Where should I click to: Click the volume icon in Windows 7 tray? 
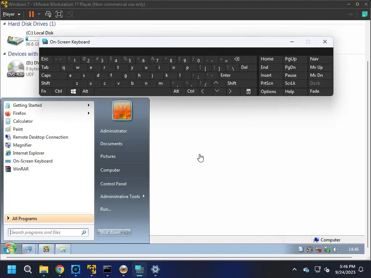[335, 249]
